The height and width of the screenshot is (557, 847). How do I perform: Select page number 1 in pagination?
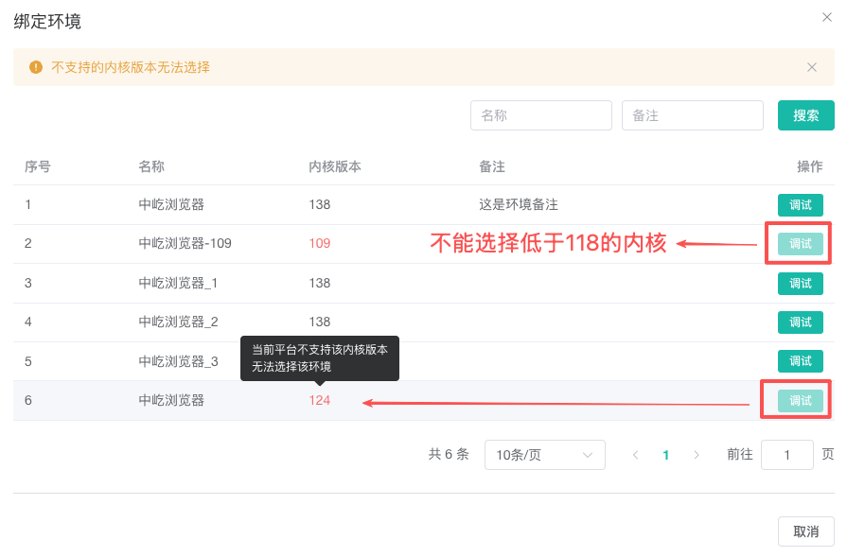665,455
